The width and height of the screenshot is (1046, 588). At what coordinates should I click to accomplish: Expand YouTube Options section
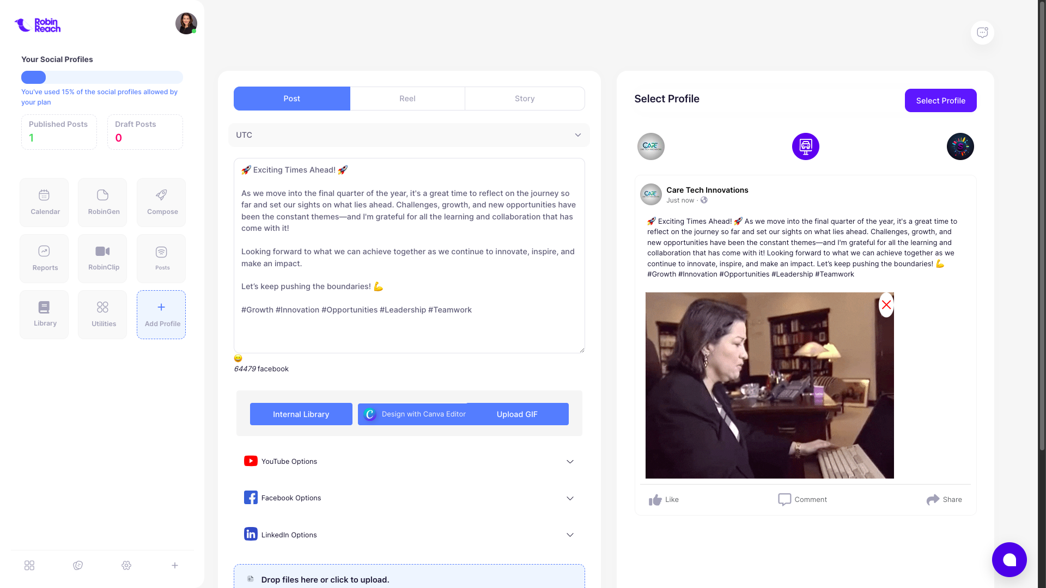click(409, 461)
